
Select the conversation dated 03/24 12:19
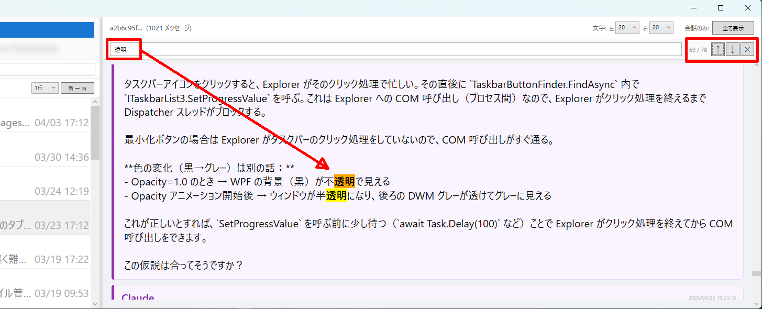(47, 191)
